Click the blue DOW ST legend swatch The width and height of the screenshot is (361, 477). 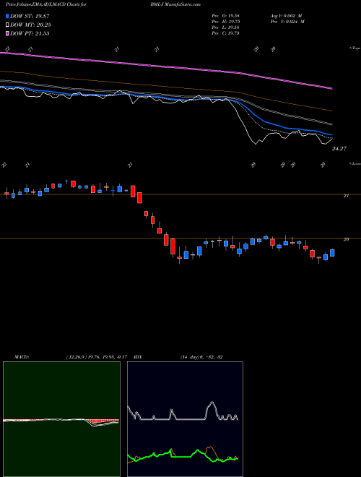click(x=7, y=16)
